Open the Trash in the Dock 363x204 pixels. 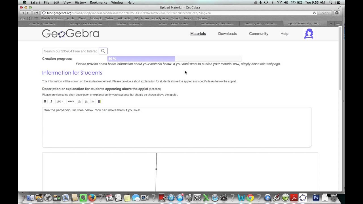tap(334, 198)
